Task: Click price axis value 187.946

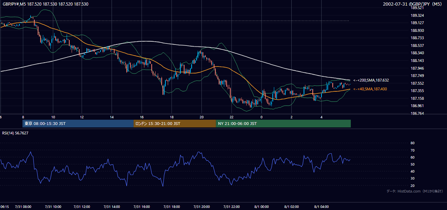Action: pyautogui.click(x=417, y=68)
